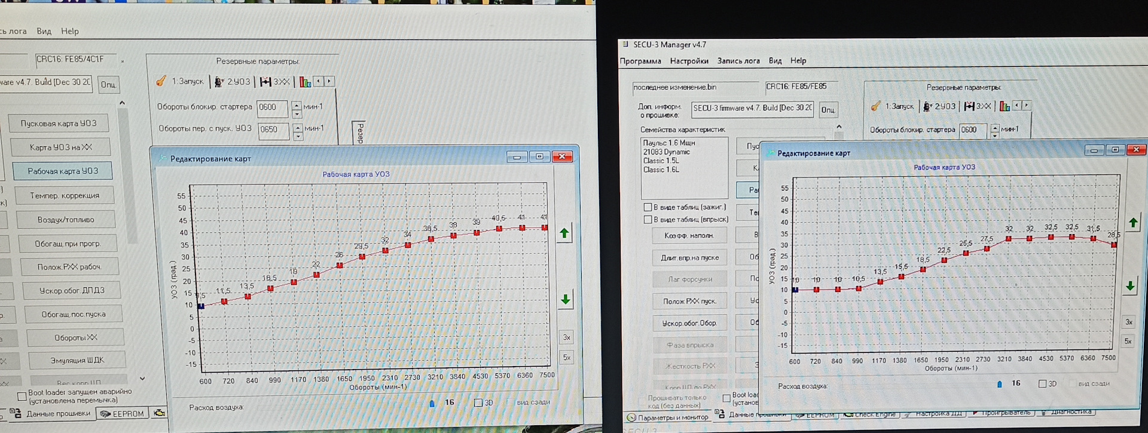Image resolution: width=1148 pixels, height=433 pixels.
Task: Open the Настройки menu
Action: [689, 61]
